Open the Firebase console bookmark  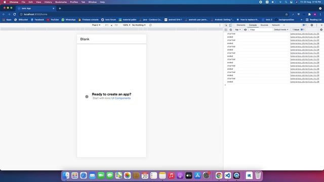(x=89, y=20)
